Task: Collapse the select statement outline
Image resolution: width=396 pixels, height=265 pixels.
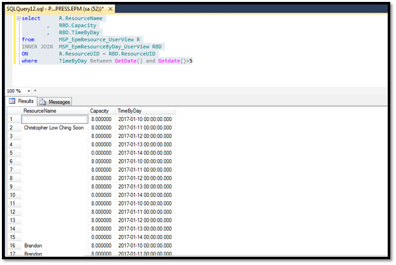Action: click(x=18, y=18)
